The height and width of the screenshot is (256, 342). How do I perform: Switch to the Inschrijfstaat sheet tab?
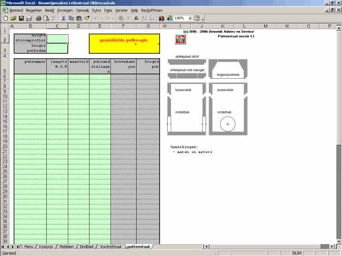coord(111,247)
